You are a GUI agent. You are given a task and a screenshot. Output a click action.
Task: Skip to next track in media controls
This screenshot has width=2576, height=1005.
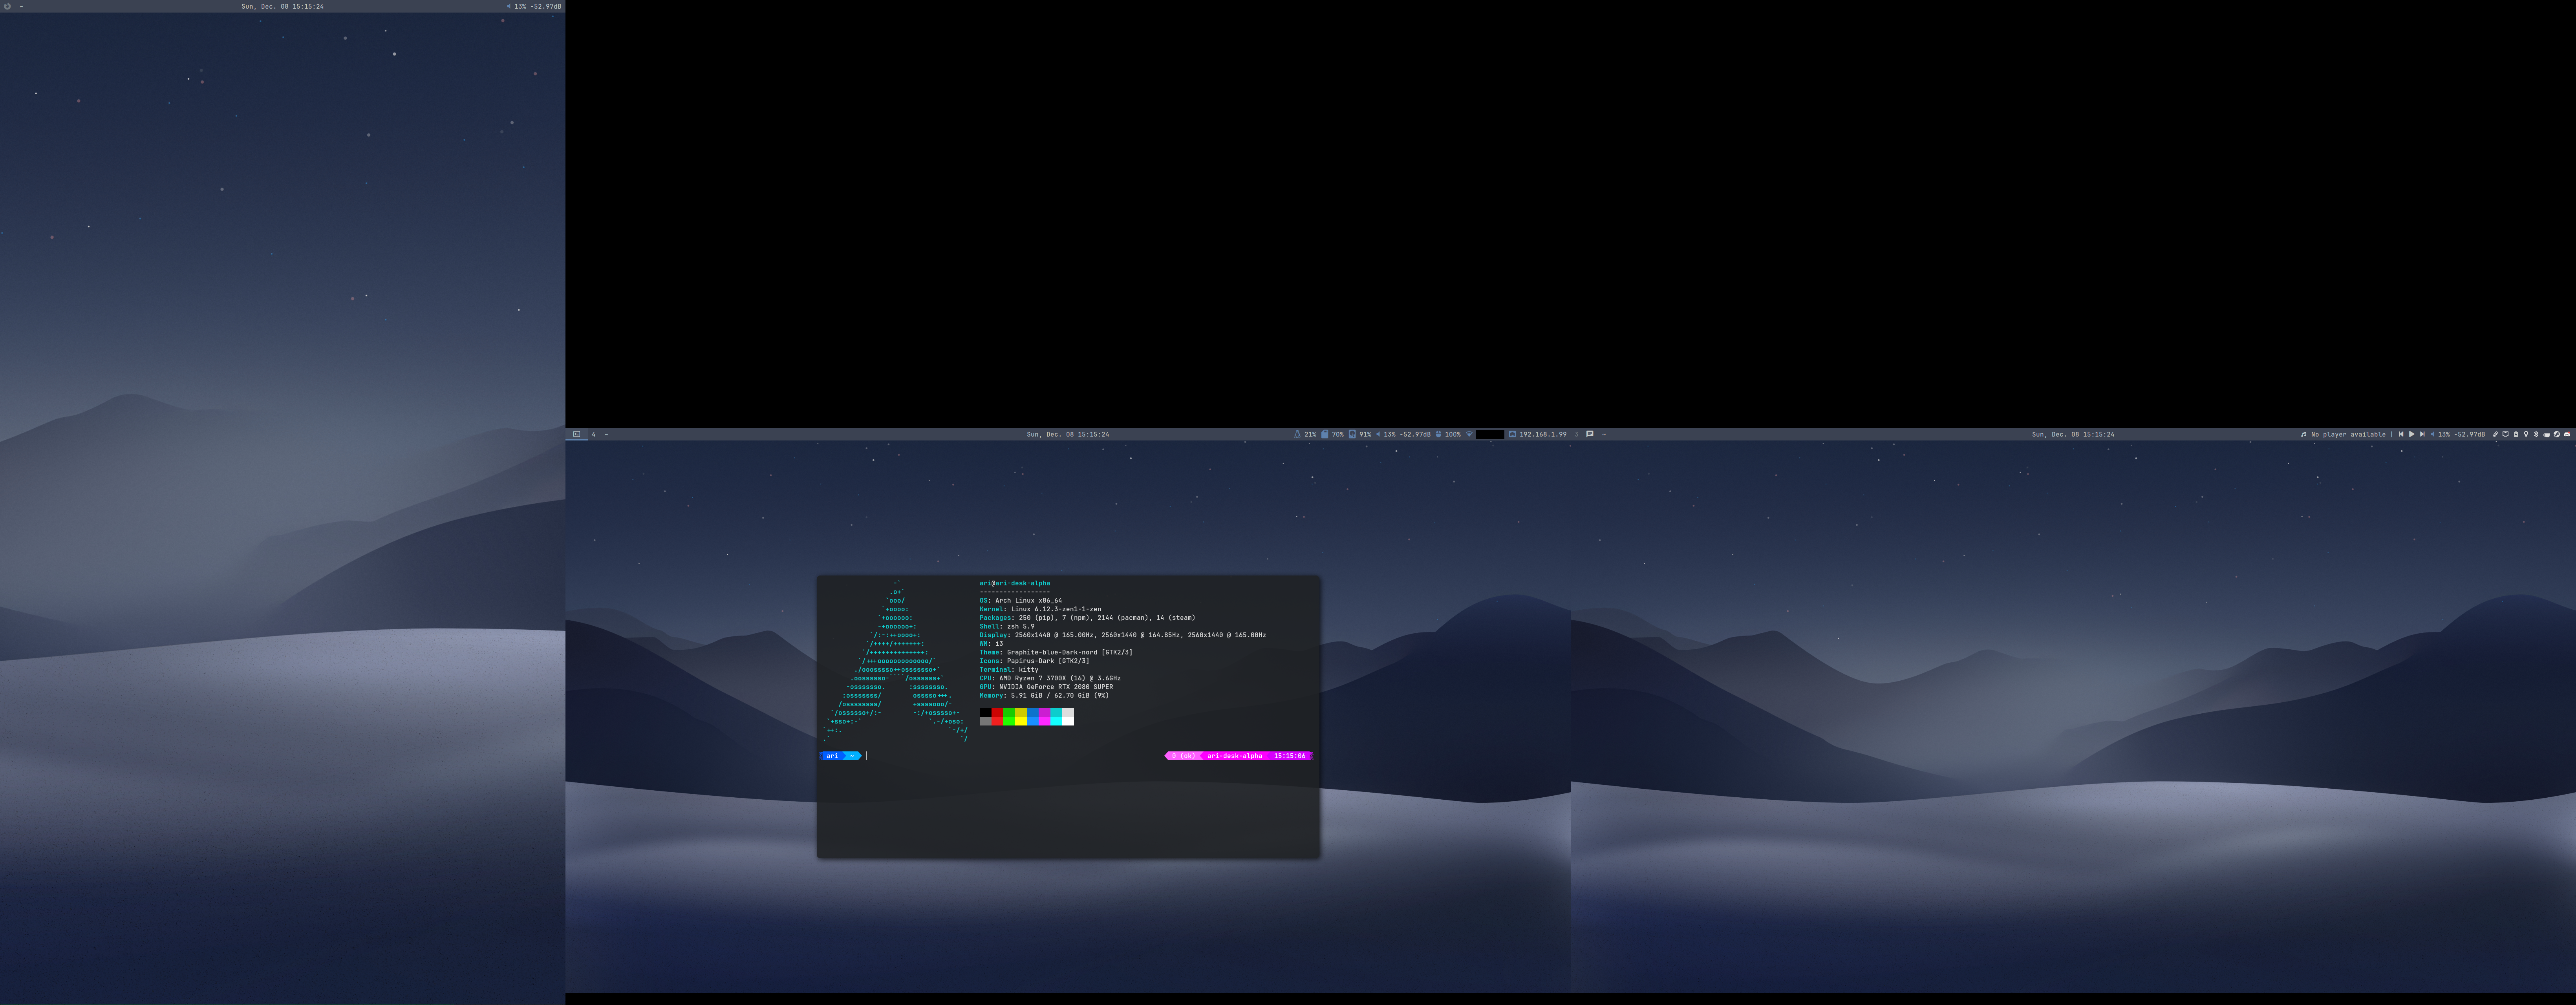[2422, 434]
